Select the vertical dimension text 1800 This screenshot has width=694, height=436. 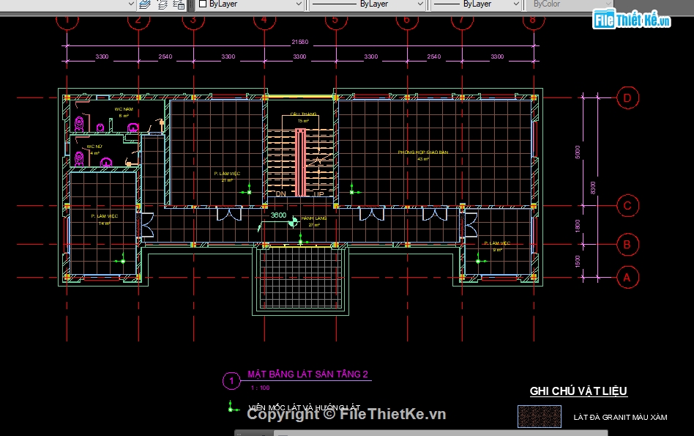(x=578, y=226)
